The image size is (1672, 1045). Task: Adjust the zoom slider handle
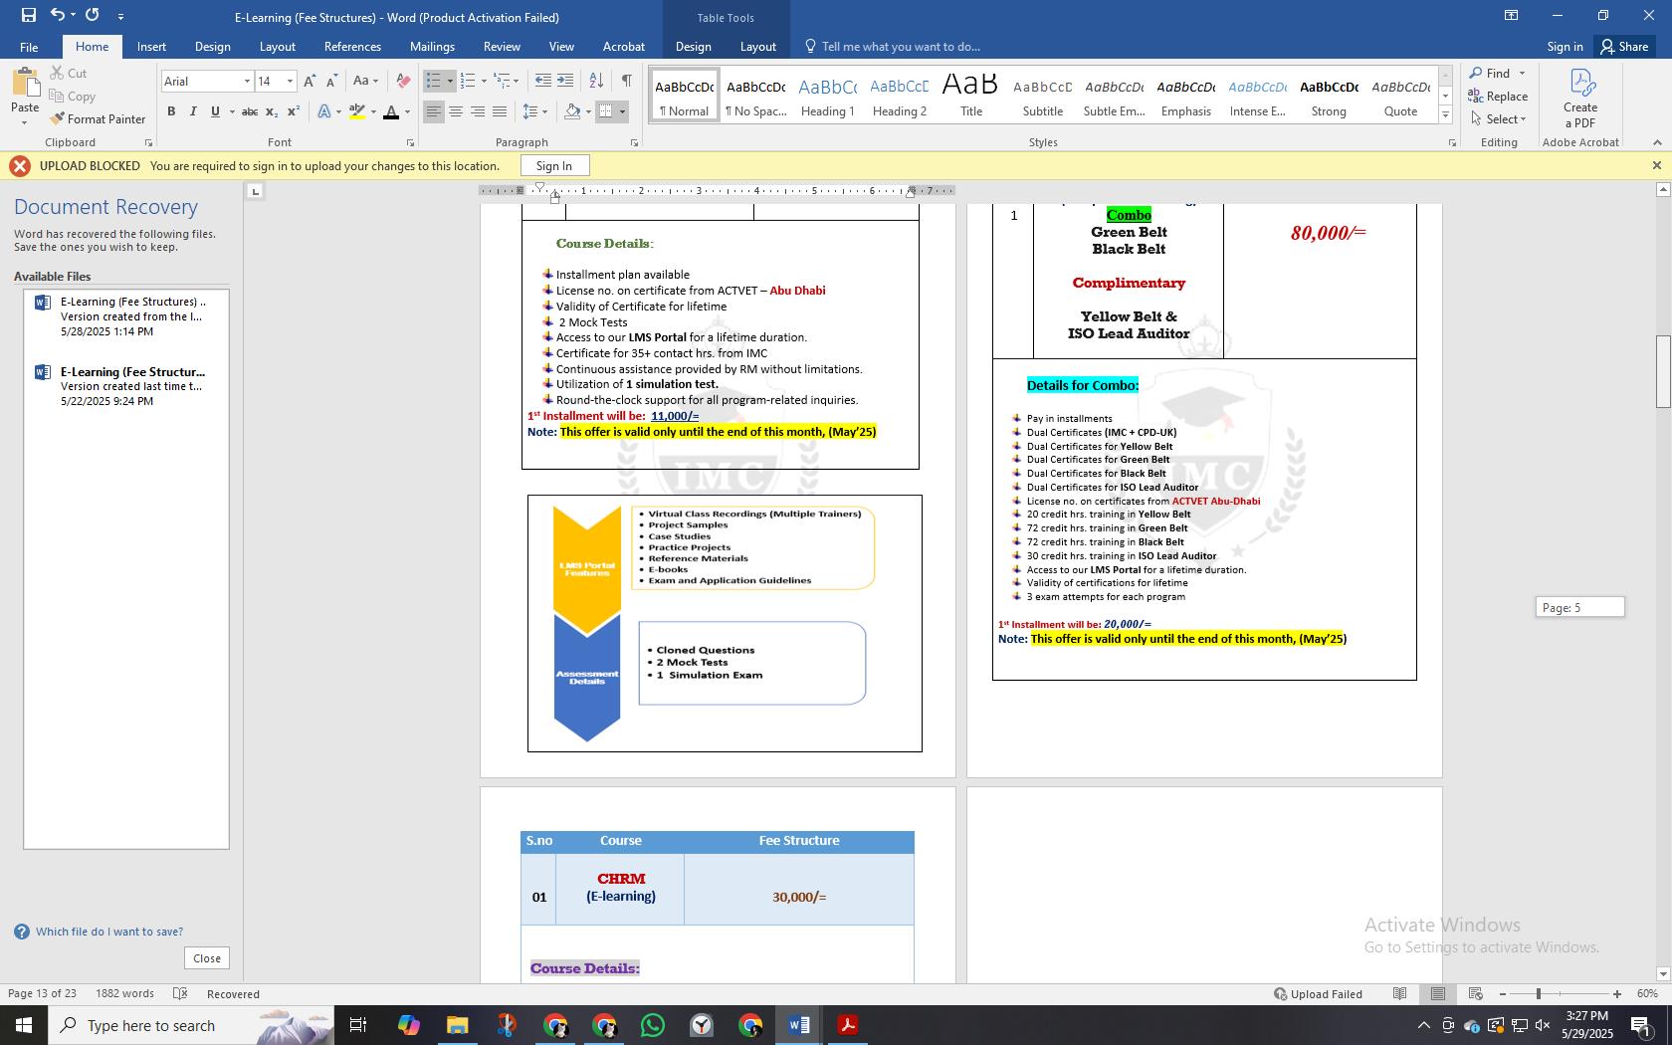click(1539, 993)
